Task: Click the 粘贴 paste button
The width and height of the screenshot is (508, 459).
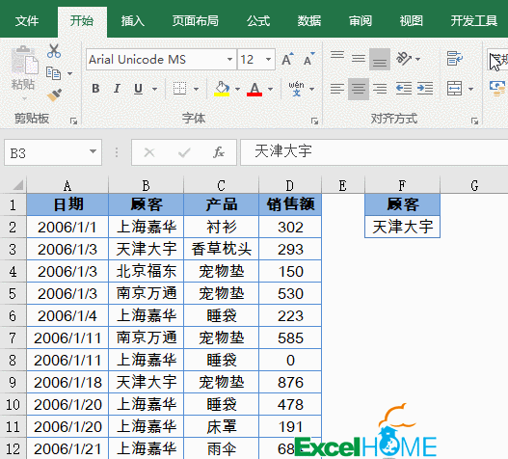Action: [23, 72]
